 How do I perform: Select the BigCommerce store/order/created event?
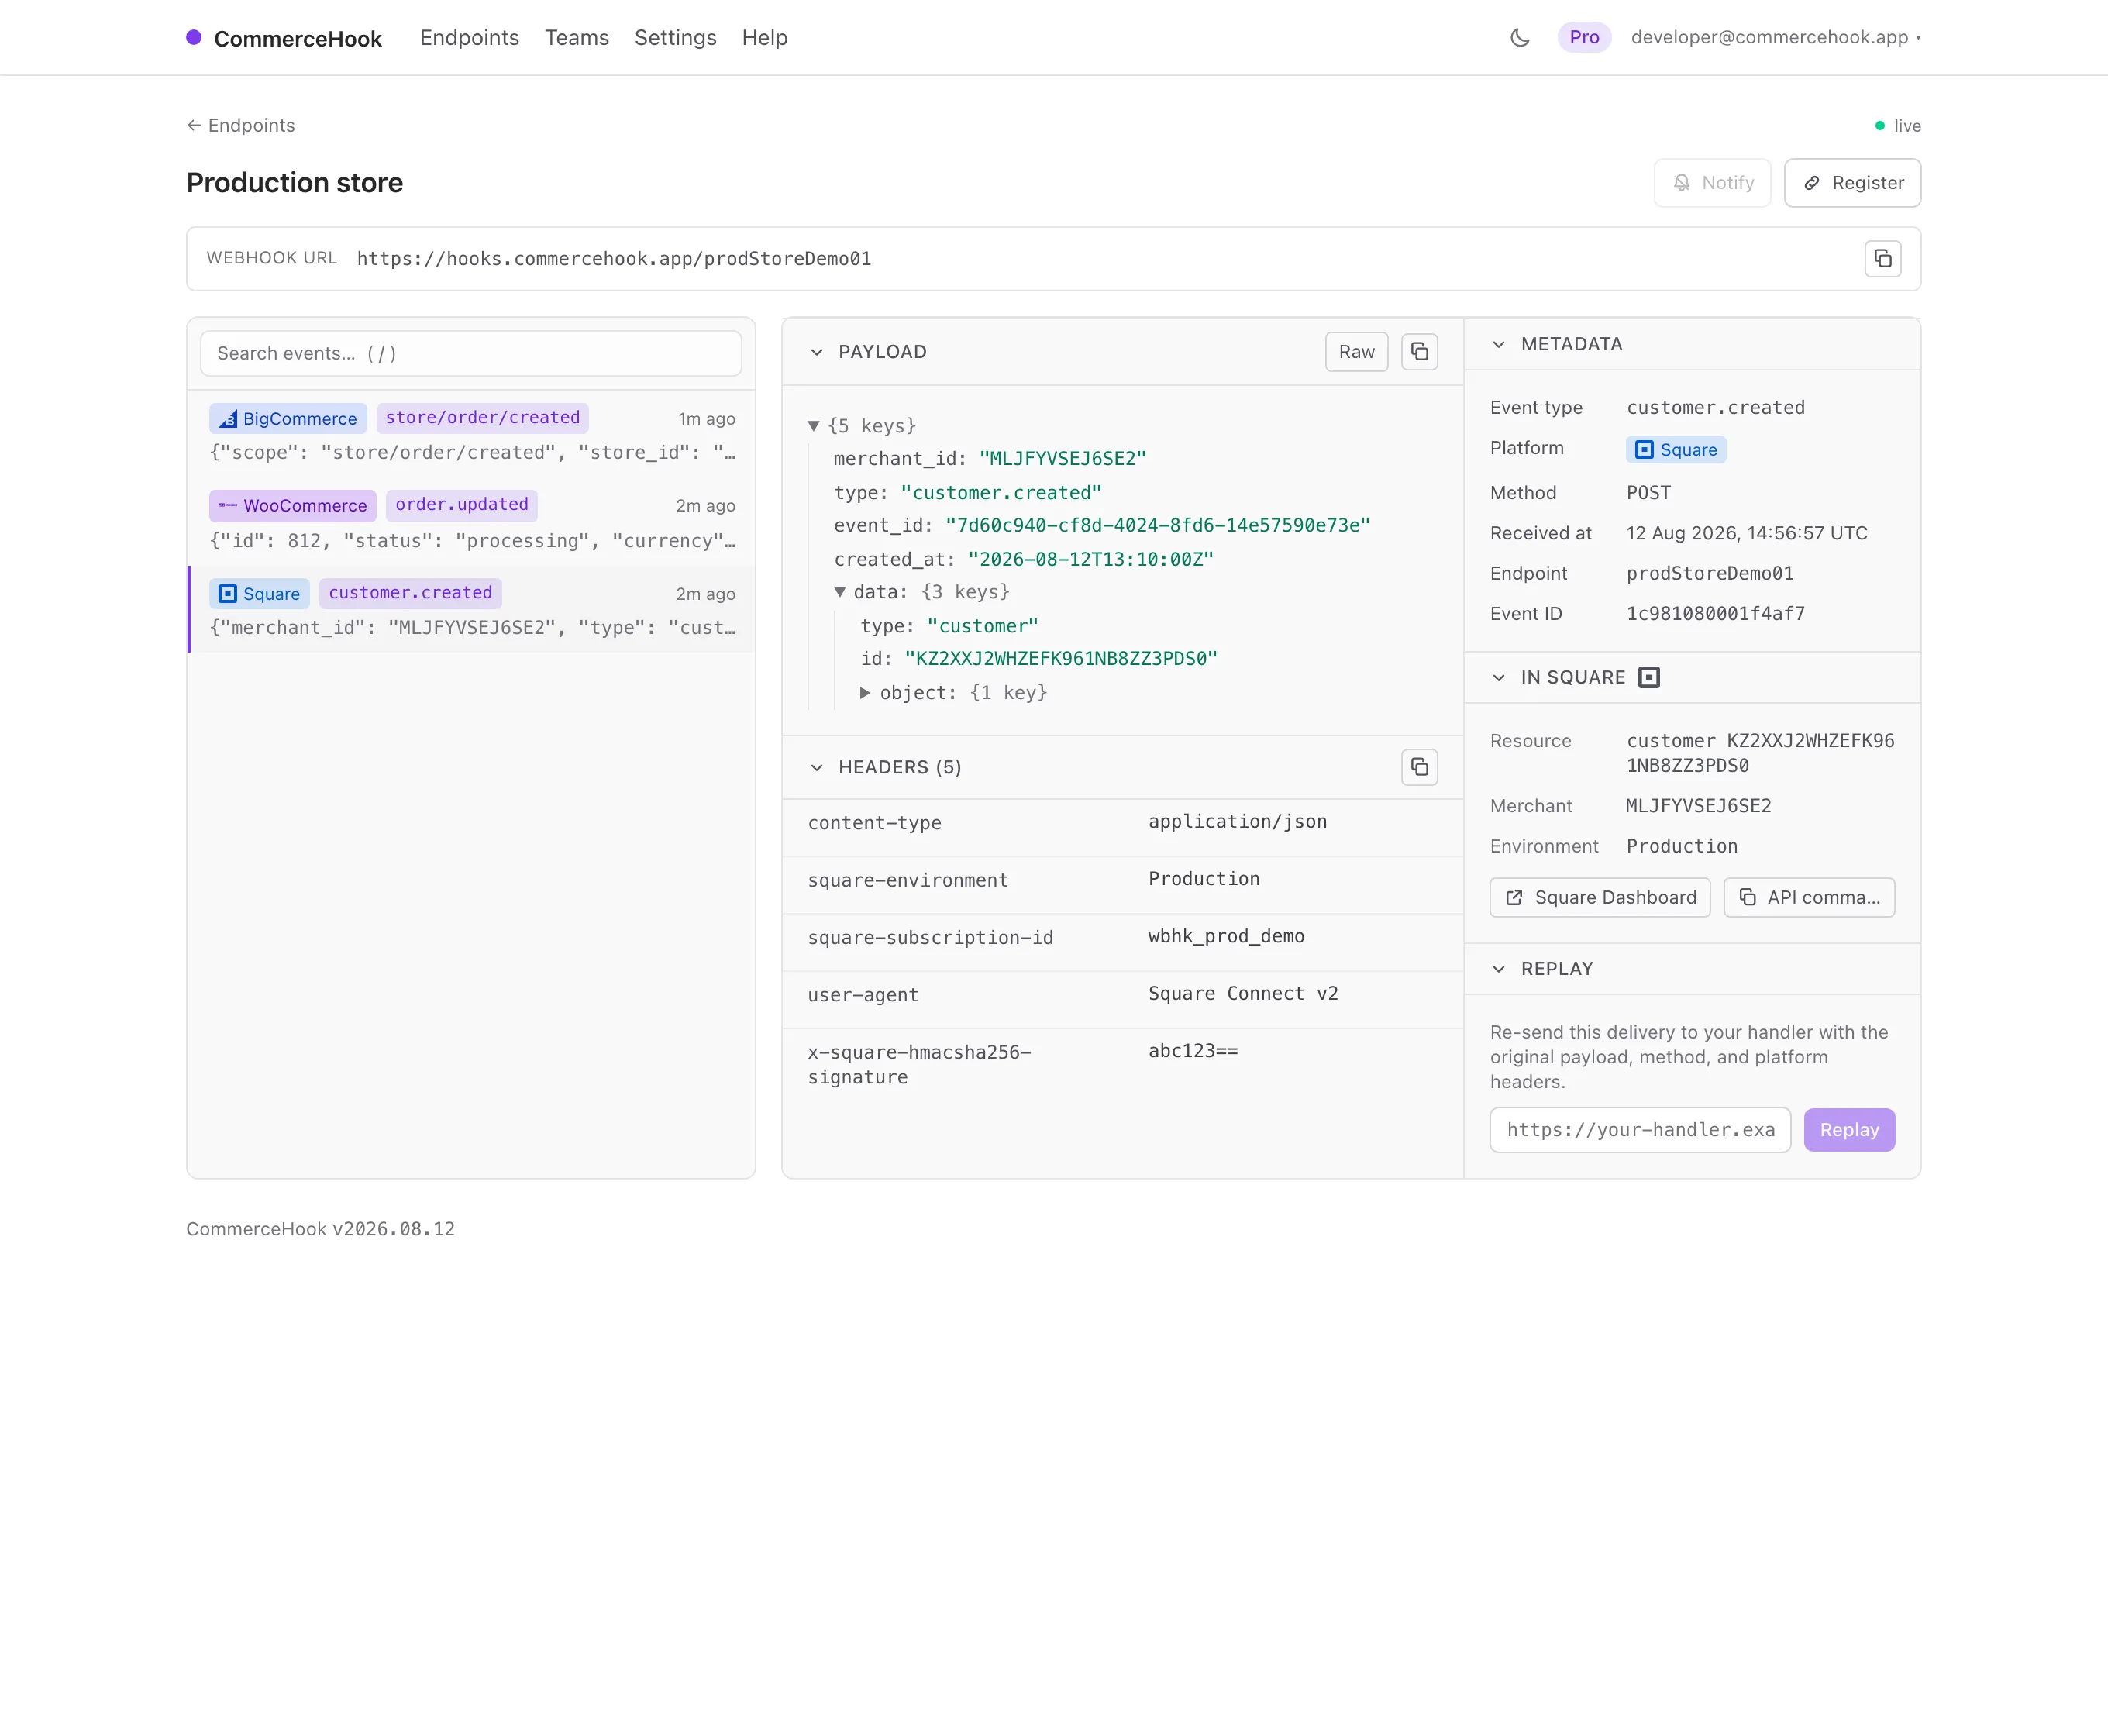[471, 434]
